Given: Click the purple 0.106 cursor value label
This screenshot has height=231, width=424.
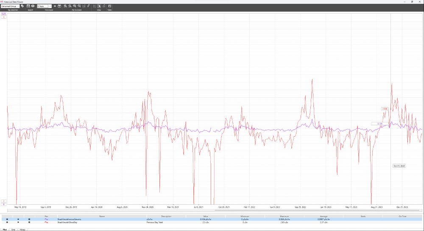Looking at the screenshot, I should coord(380,124).
